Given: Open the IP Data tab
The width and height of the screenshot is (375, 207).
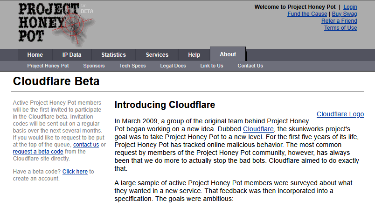Looking at the screenshot, I should click(72, 55).
